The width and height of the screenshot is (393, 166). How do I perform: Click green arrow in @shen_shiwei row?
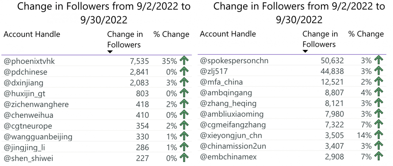click(x=184, y=158)
